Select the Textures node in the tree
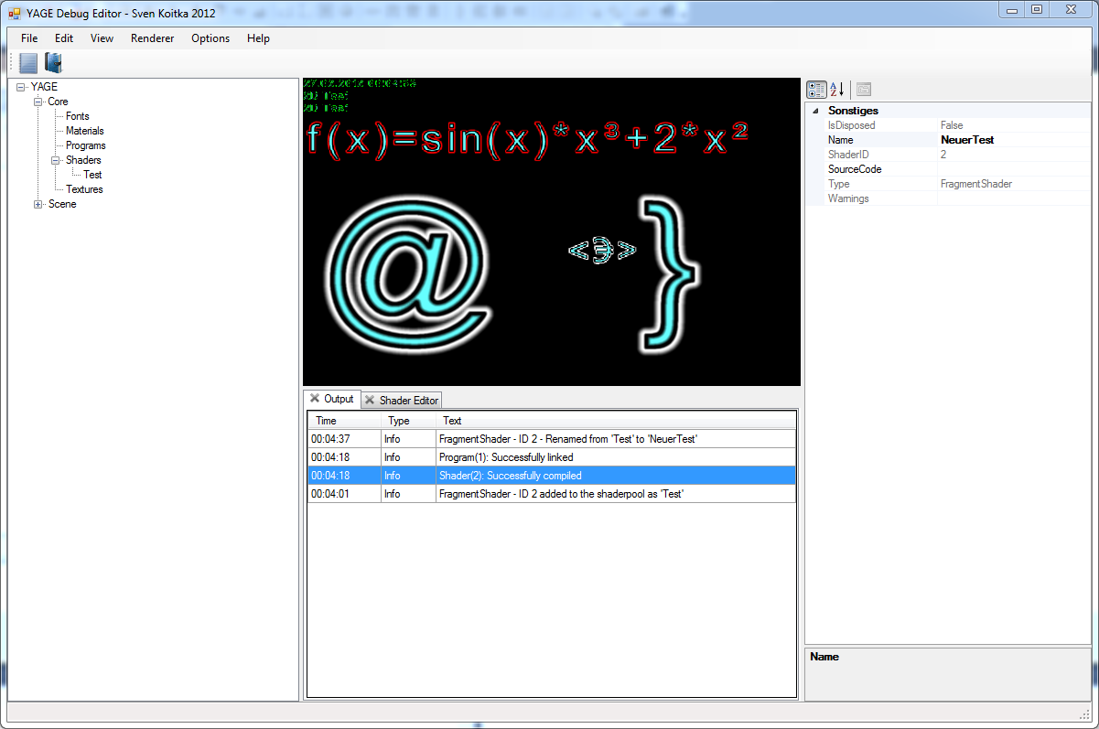The image size is (1099, 729). click(84, 189)
